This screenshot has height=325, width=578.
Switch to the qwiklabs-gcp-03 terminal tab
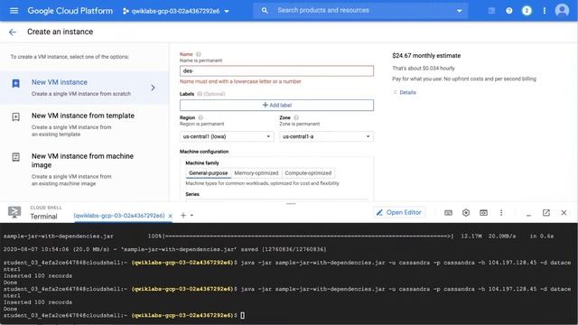tap(119, 216)
